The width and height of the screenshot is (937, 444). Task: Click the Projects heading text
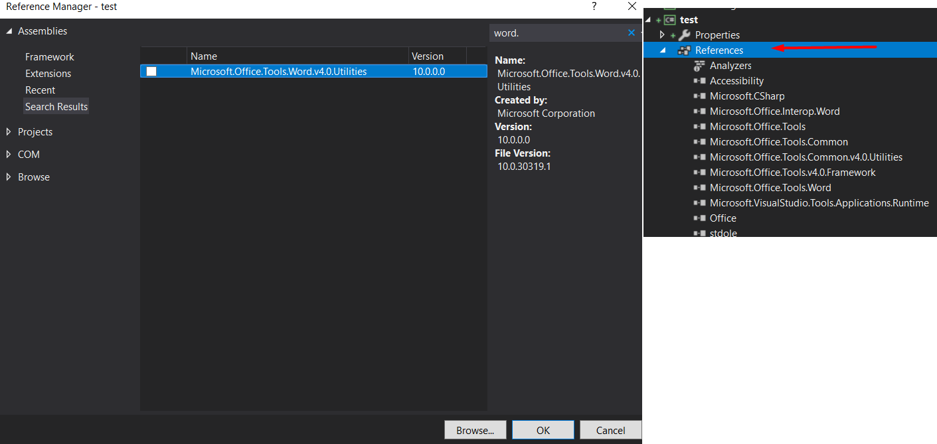tap(35, 132)
